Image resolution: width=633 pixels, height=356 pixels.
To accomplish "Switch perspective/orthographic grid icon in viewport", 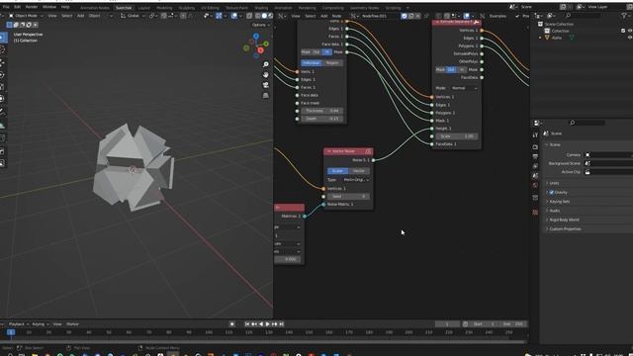I will pos(266,96).
